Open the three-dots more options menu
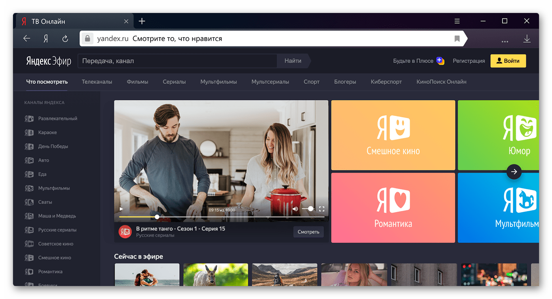 (505, 41)
